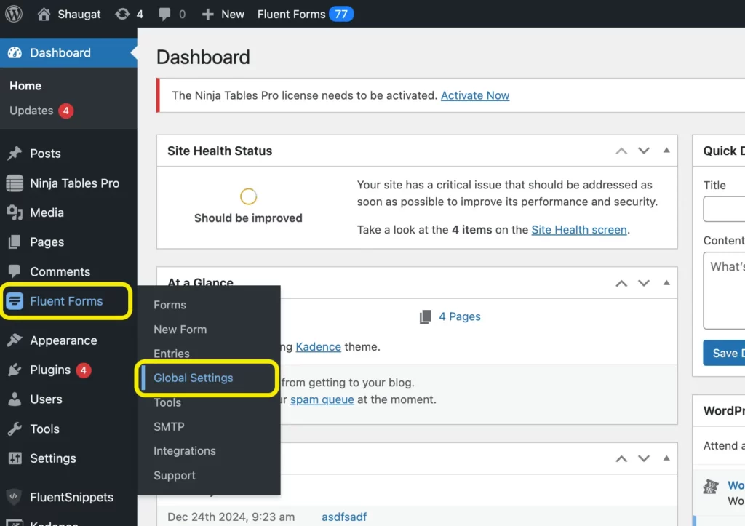The height and width of the screenshot is (526, 745).
Task: Click the Save Draft button
Action: (x=724, y=353)
